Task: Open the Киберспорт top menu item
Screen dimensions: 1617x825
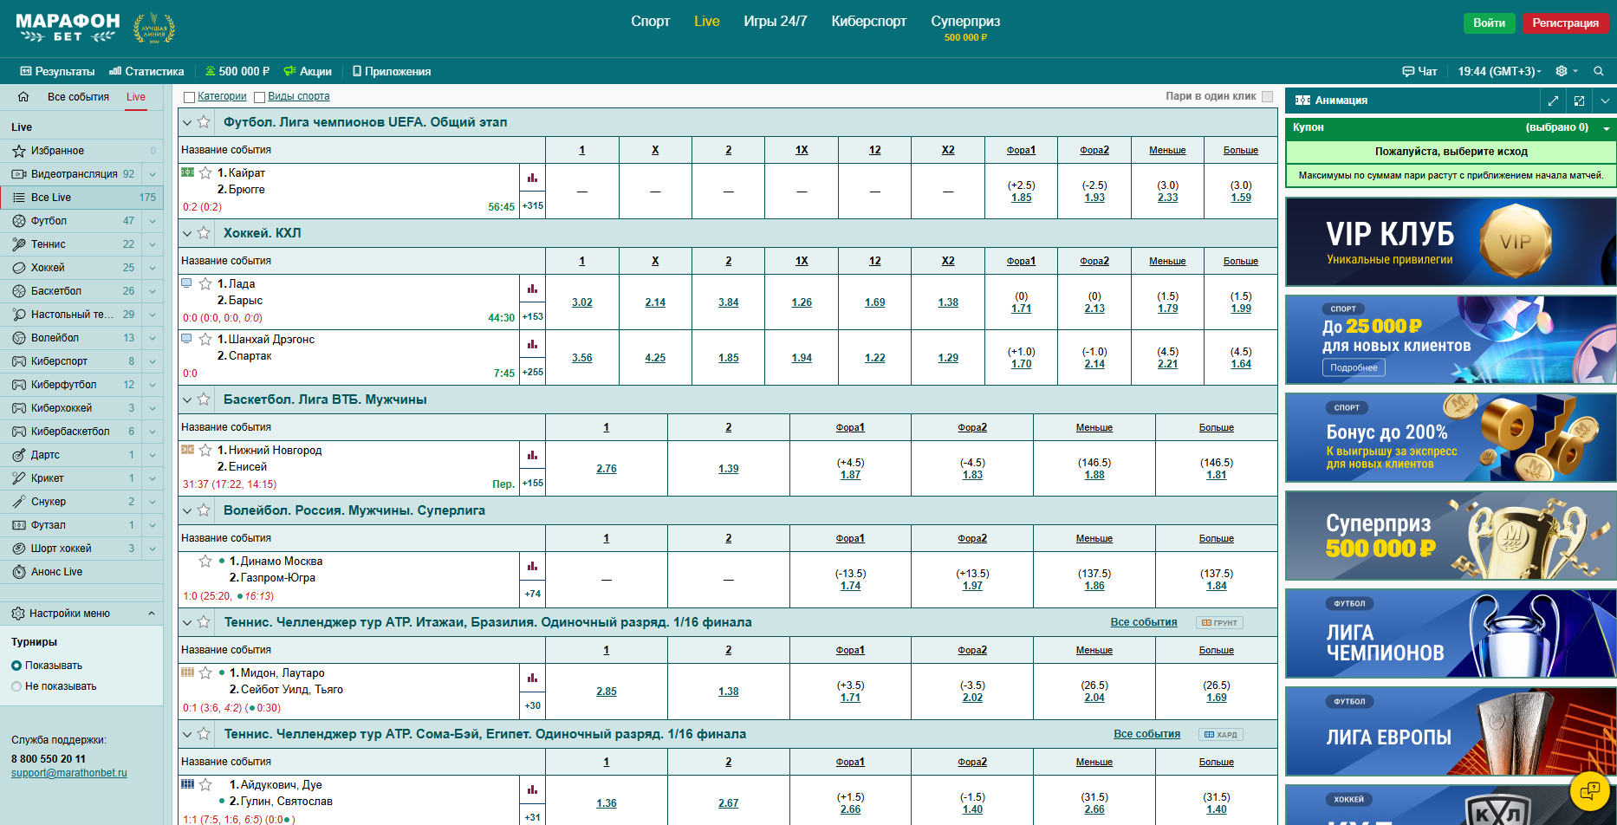Action: 868,22
